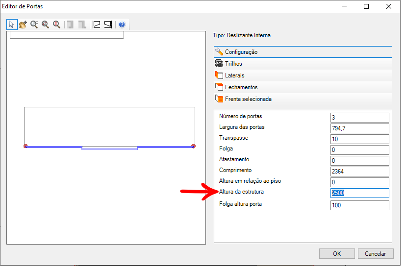405x272 pixels.
Task: Click the first greyed-out door profile icon
Action: click(x=70, y=25)
